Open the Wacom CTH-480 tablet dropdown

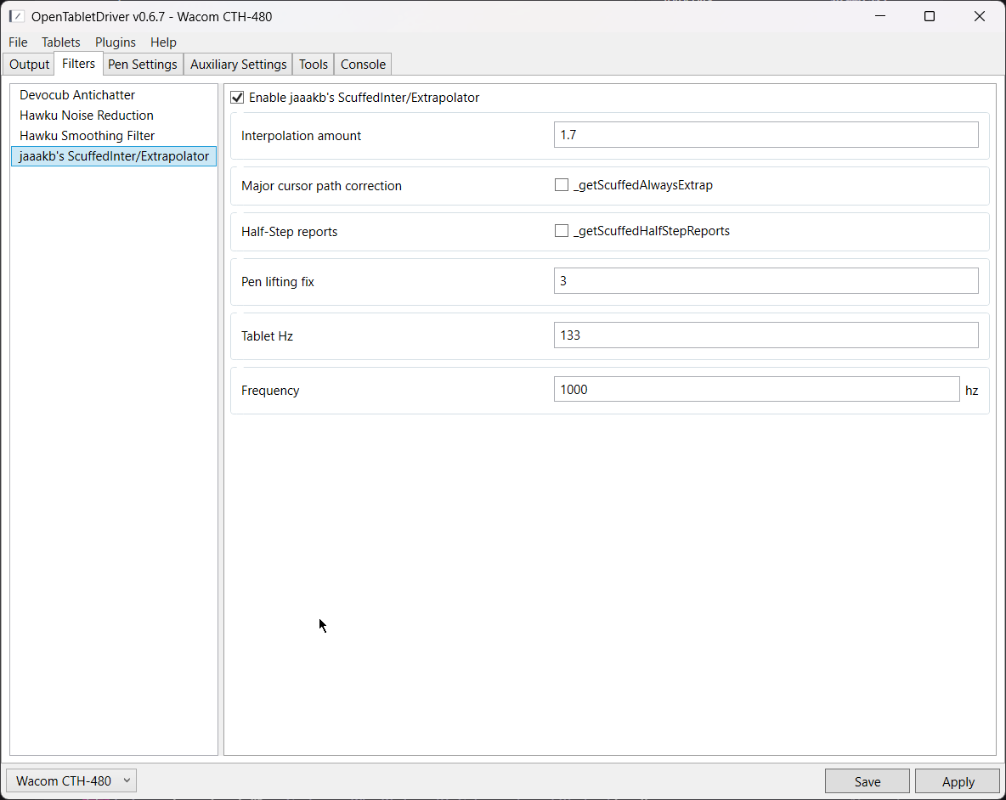(71, 780)
